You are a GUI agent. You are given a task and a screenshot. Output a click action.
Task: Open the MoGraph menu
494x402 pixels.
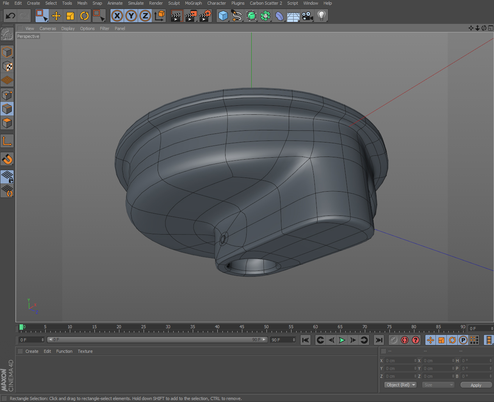point(193,3)
